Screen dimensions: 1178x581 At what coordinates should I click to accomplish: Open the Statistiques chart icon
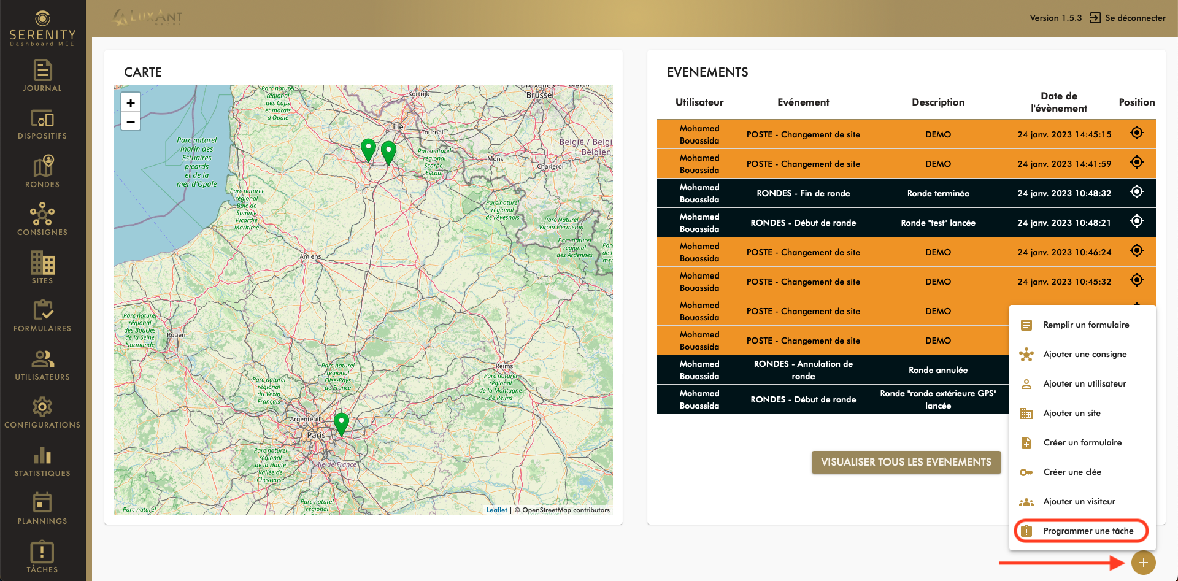pyautogui.click(x=42, y=461)
